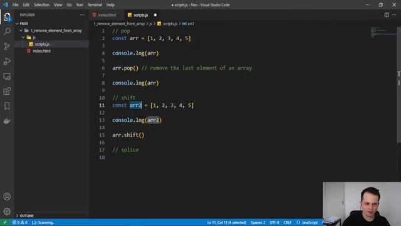Open the File menu
Viewport: 401px width, 226px height.
click(x=15, y=5)
